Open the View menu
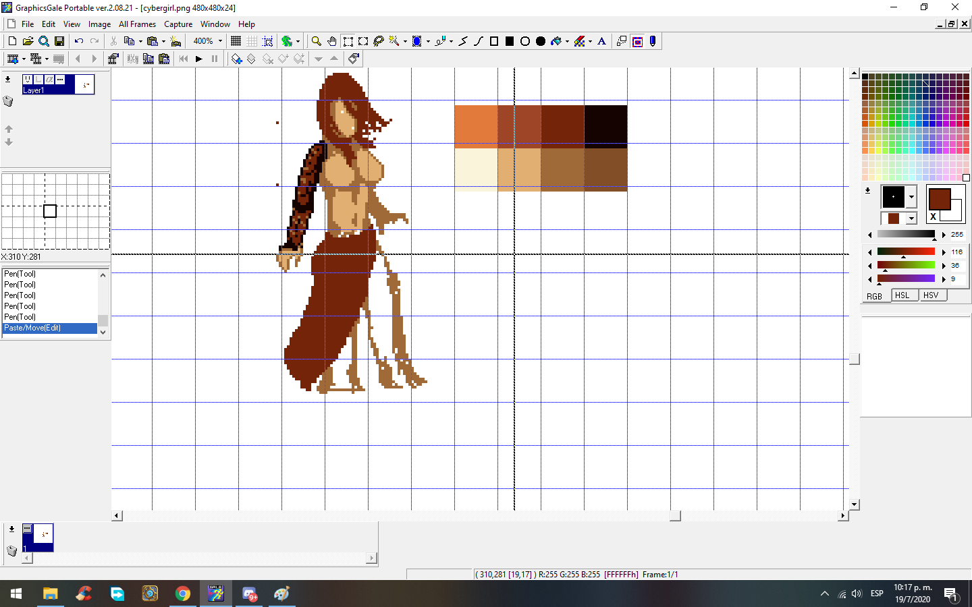The height and width of the screenshot is (607, 972). pos(72,24)
